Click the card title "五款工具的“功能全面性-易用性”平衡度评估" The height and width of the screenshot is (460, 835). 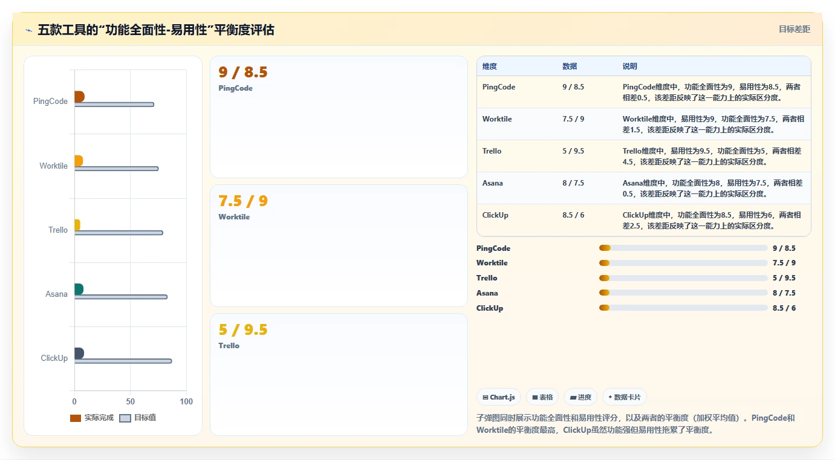(156, 30)
